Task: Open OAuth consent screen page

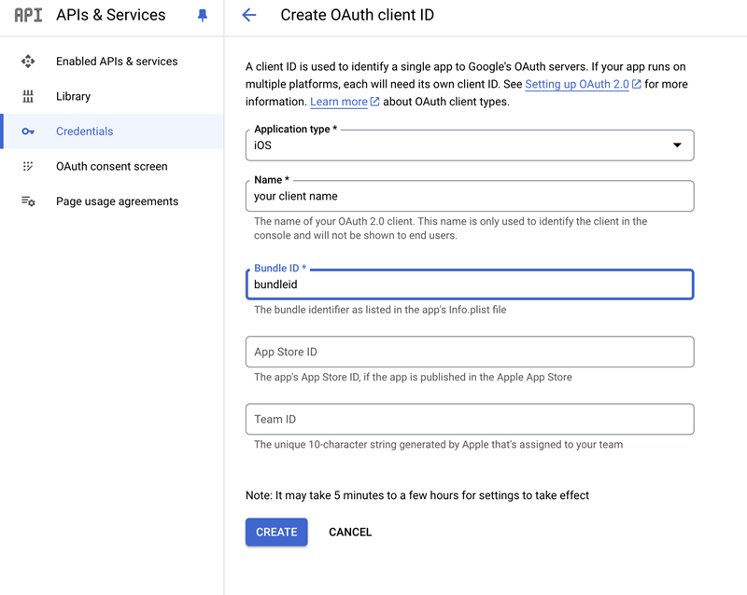Action: pyautogui.click(x=111, y=166)
